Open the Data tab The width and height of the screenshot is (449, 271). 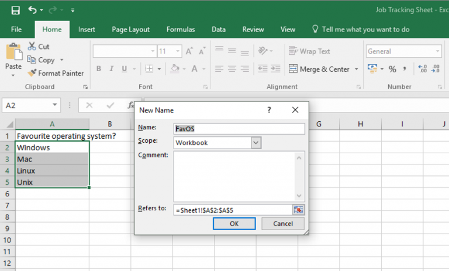click(x=219, y=29)
